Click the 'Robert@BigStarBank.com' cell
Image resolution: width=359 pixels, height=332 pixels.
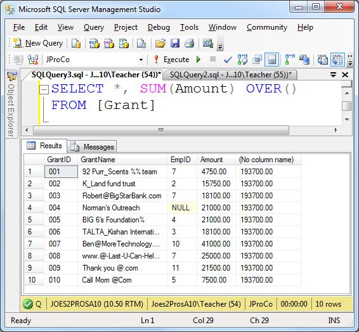[122, 196]
